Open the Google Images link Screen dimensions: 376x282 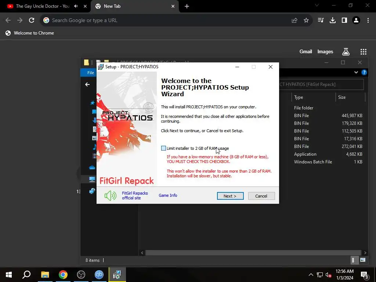click(325, 51)
